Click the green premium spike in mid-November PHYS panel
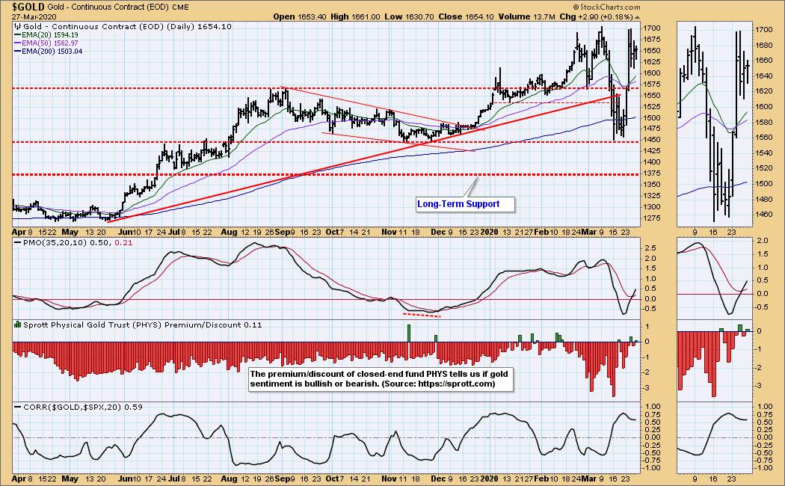The width and height of the screenshot is (785, 486). click(408, 333)
